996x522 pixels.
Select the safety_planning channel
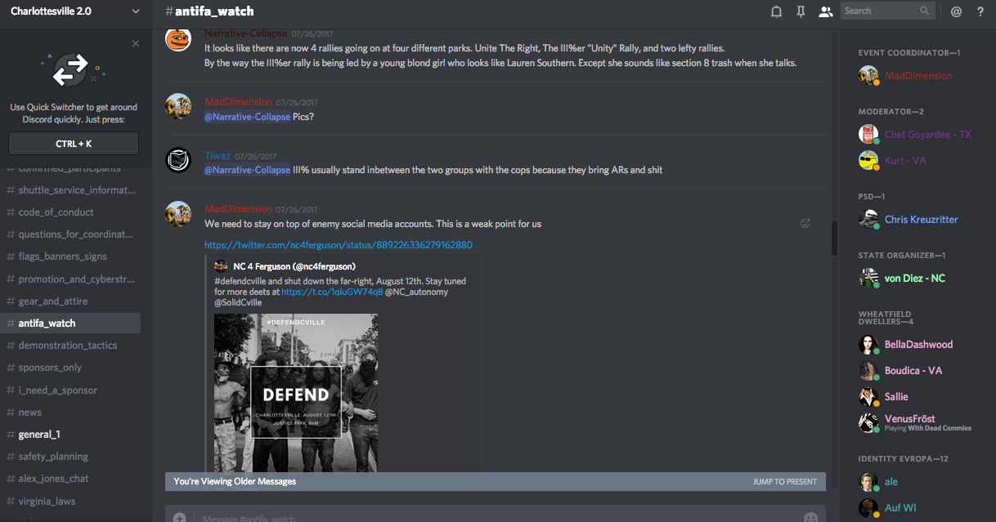pyautogui.click(x=53, y=457)
